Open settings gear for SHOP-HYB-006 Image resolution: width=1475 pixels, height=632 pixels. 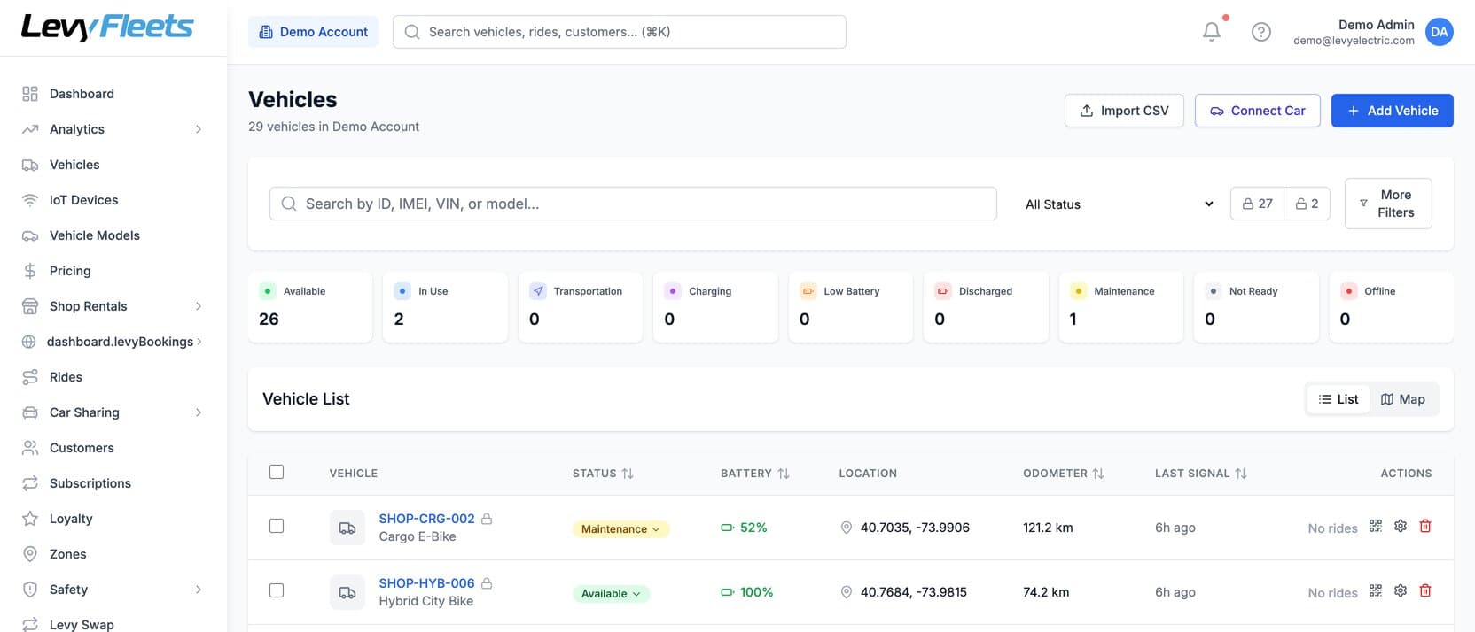point(1401,590)
